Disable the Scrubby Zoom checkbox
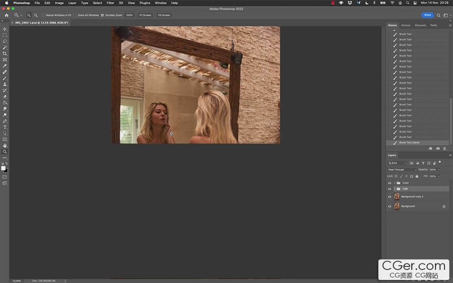This screenshot has width=453, height=283. pos(102,15)
